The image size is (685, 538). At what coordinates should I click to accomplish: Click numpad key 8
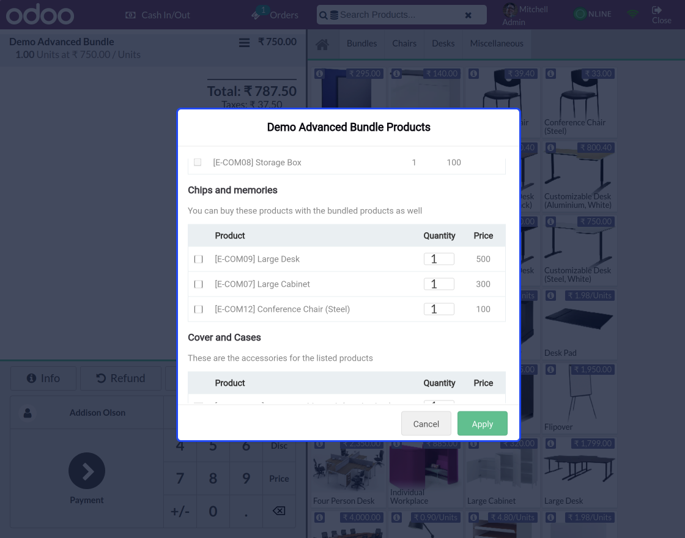pyautogui.click(x=213, y=478)
